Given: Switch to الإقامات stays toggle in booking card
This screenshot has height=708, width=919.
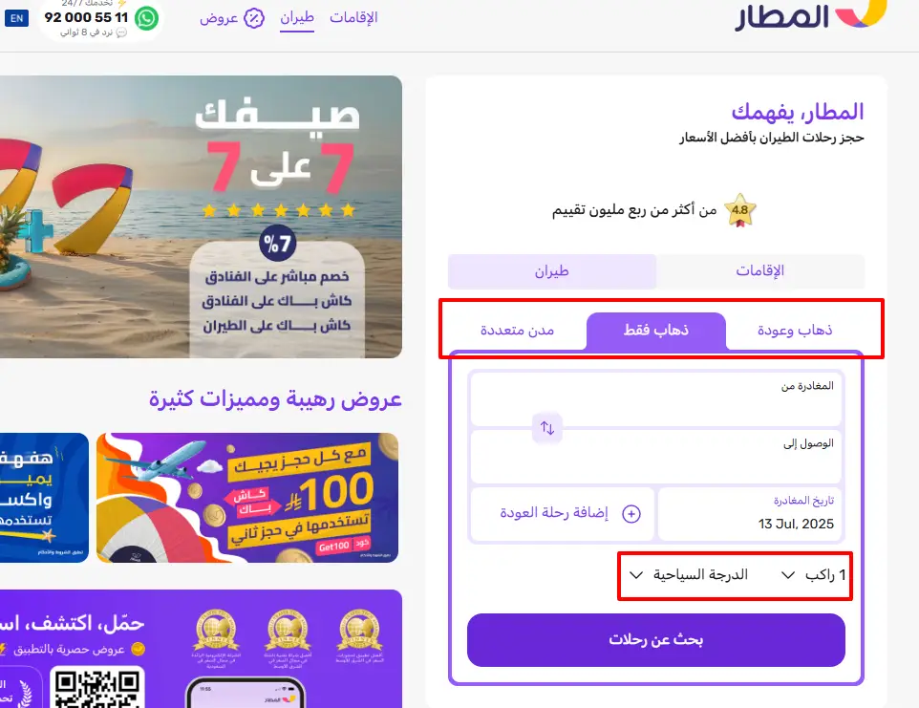Looking at the screenshot, I should [760, 271].
